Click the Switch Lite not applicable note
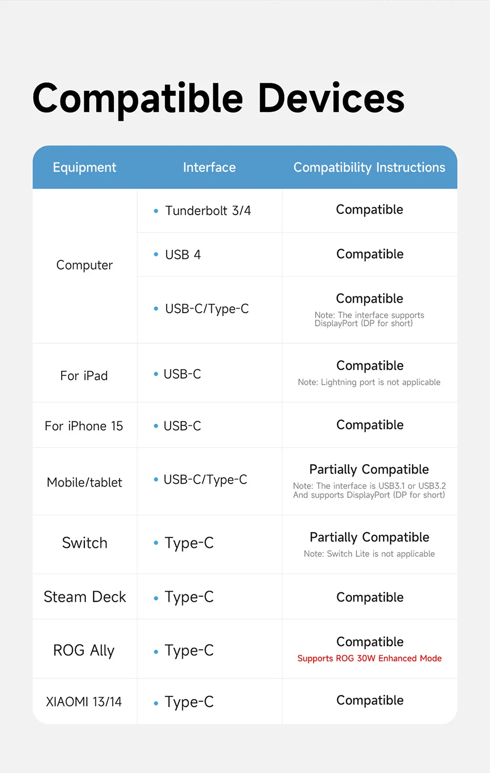Screen dimensions: 490x773 click(369, 554)
